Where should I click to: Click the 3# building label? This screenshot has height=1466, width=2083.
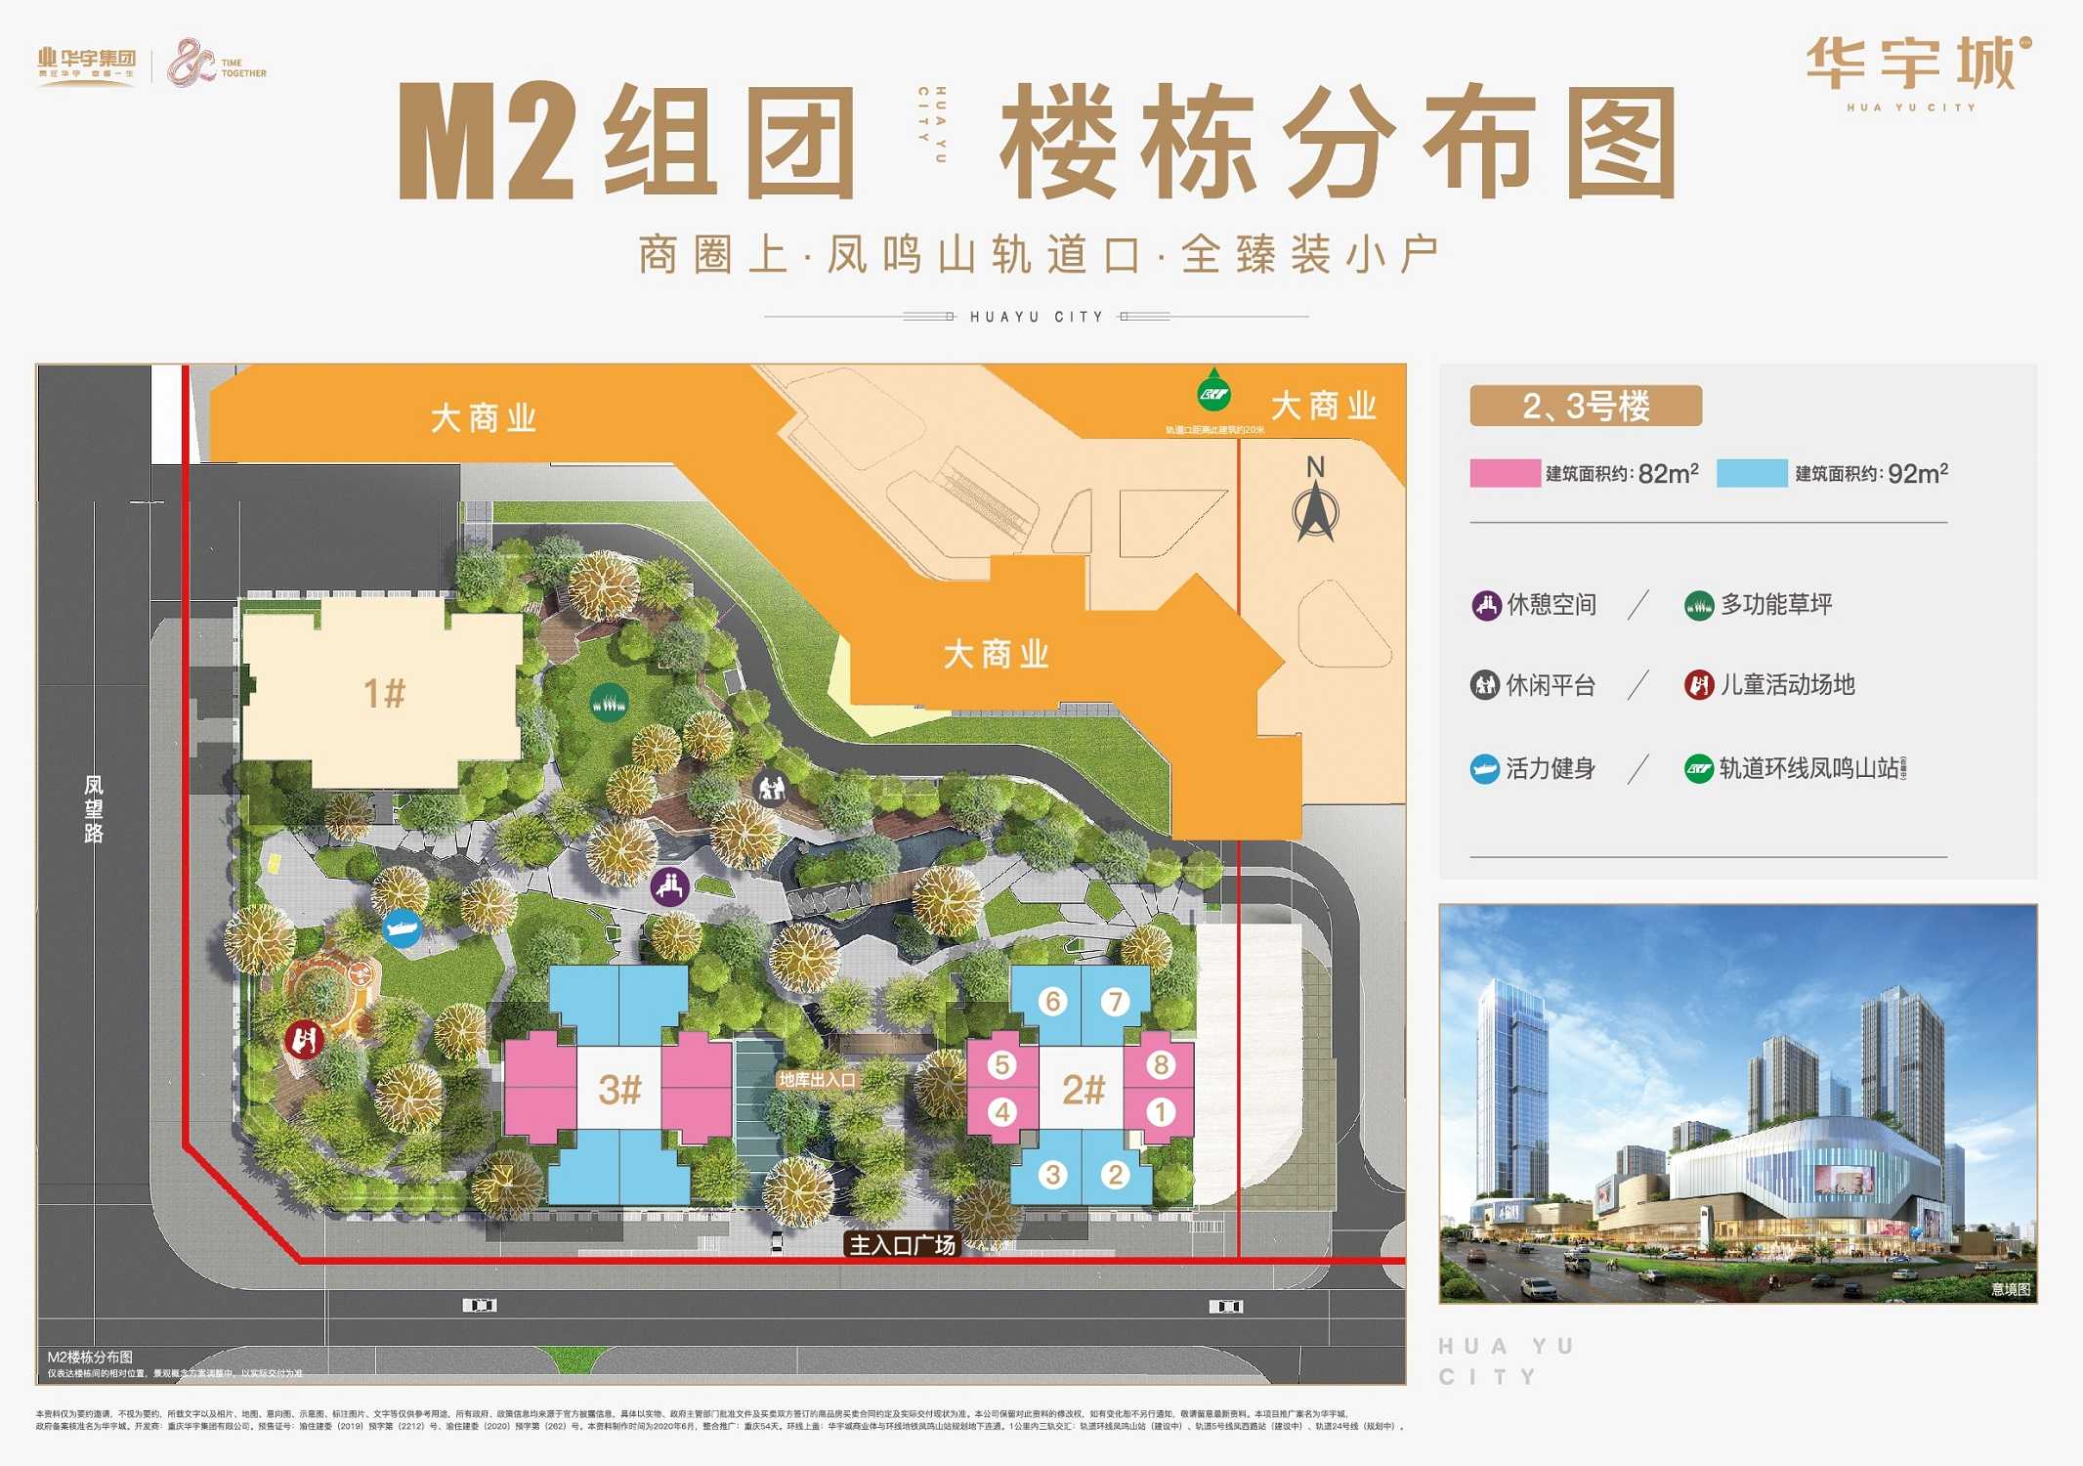click(x=619, y=1089)
